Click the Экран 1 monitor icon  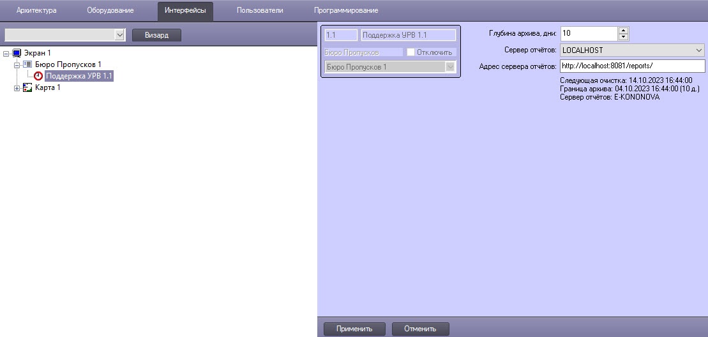pos(17,53)
